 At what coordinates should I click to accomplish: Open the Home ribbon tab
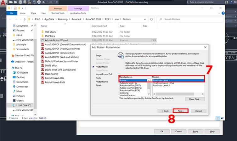23,13
